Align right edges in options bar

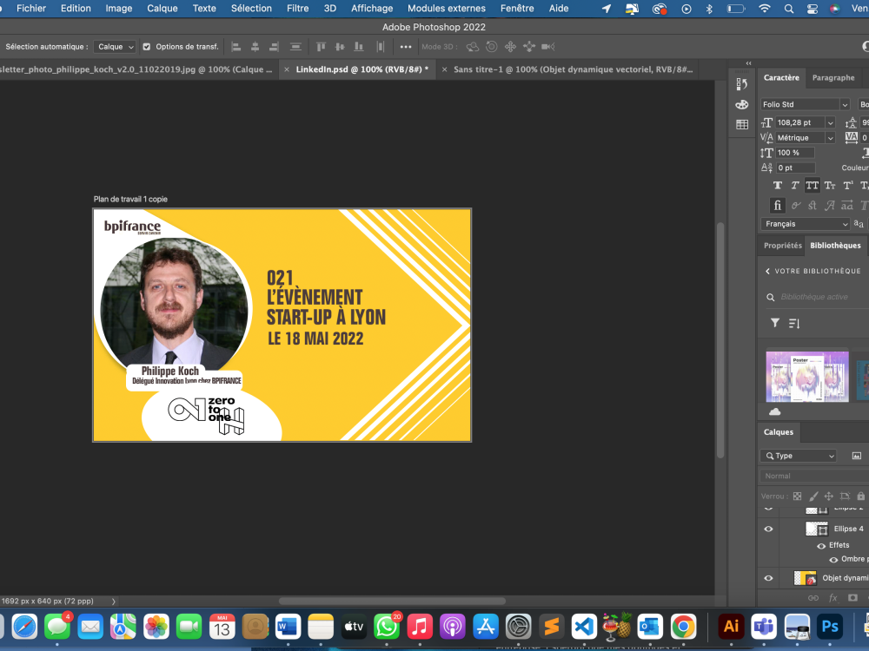[274, 47]
